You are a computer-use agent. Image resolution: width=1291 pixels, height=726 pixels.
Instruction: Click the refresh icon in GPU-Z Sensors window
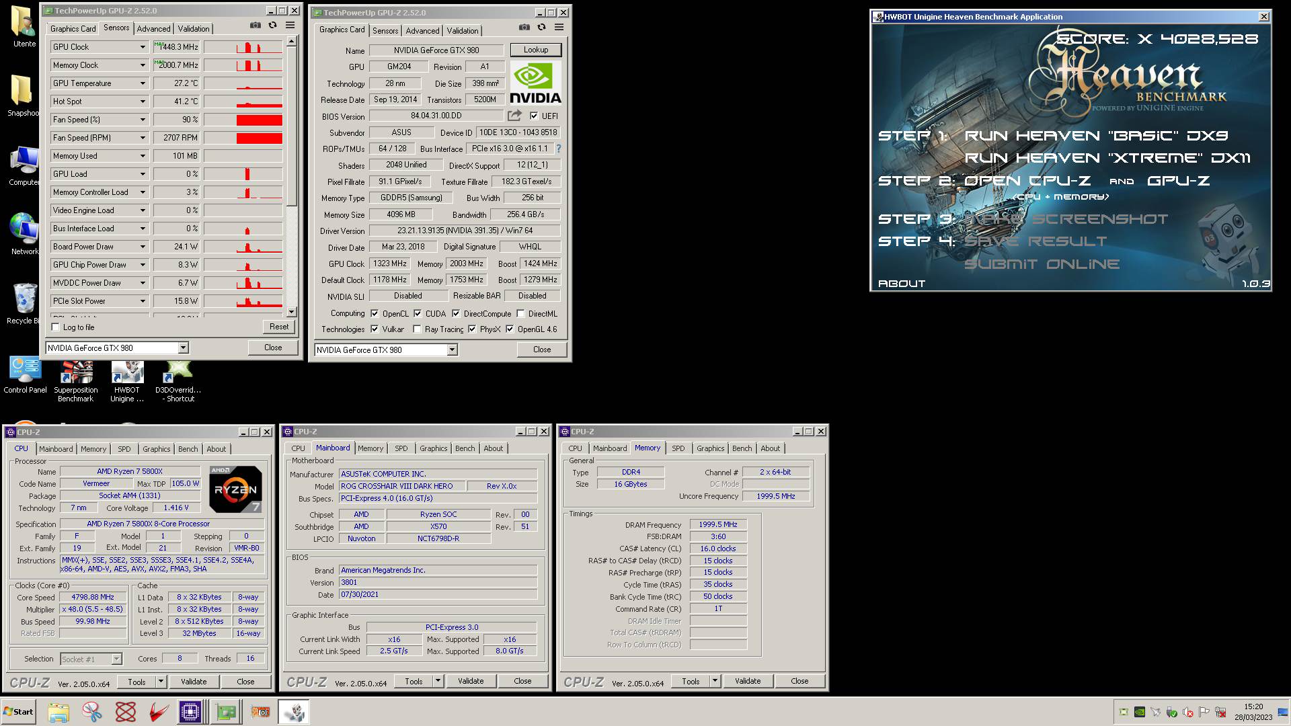[273, 26]
